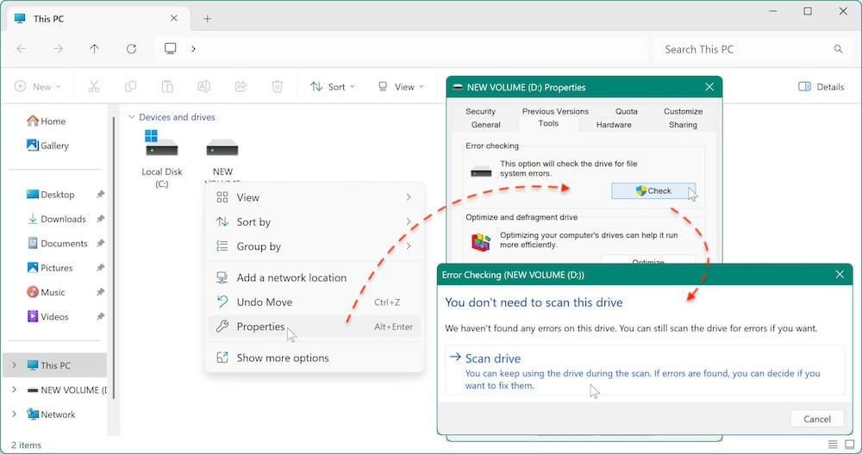Viewport: 862px width, 454px height.
Task: Go back with the left arrow
Action: coord(22,49)
